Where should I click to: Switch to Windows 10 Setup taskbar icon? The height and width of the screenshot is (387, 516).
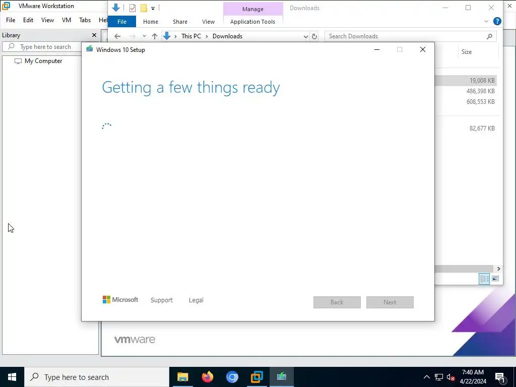click(281, 377)
